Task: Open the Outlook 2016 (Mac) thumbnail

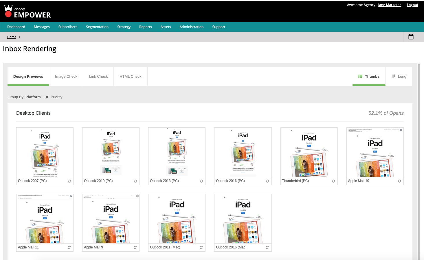Action: pyautogui.click(x=243, y=219)
